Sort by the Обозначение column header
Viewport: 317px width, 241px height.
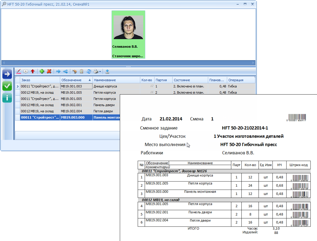click(76, 80)
